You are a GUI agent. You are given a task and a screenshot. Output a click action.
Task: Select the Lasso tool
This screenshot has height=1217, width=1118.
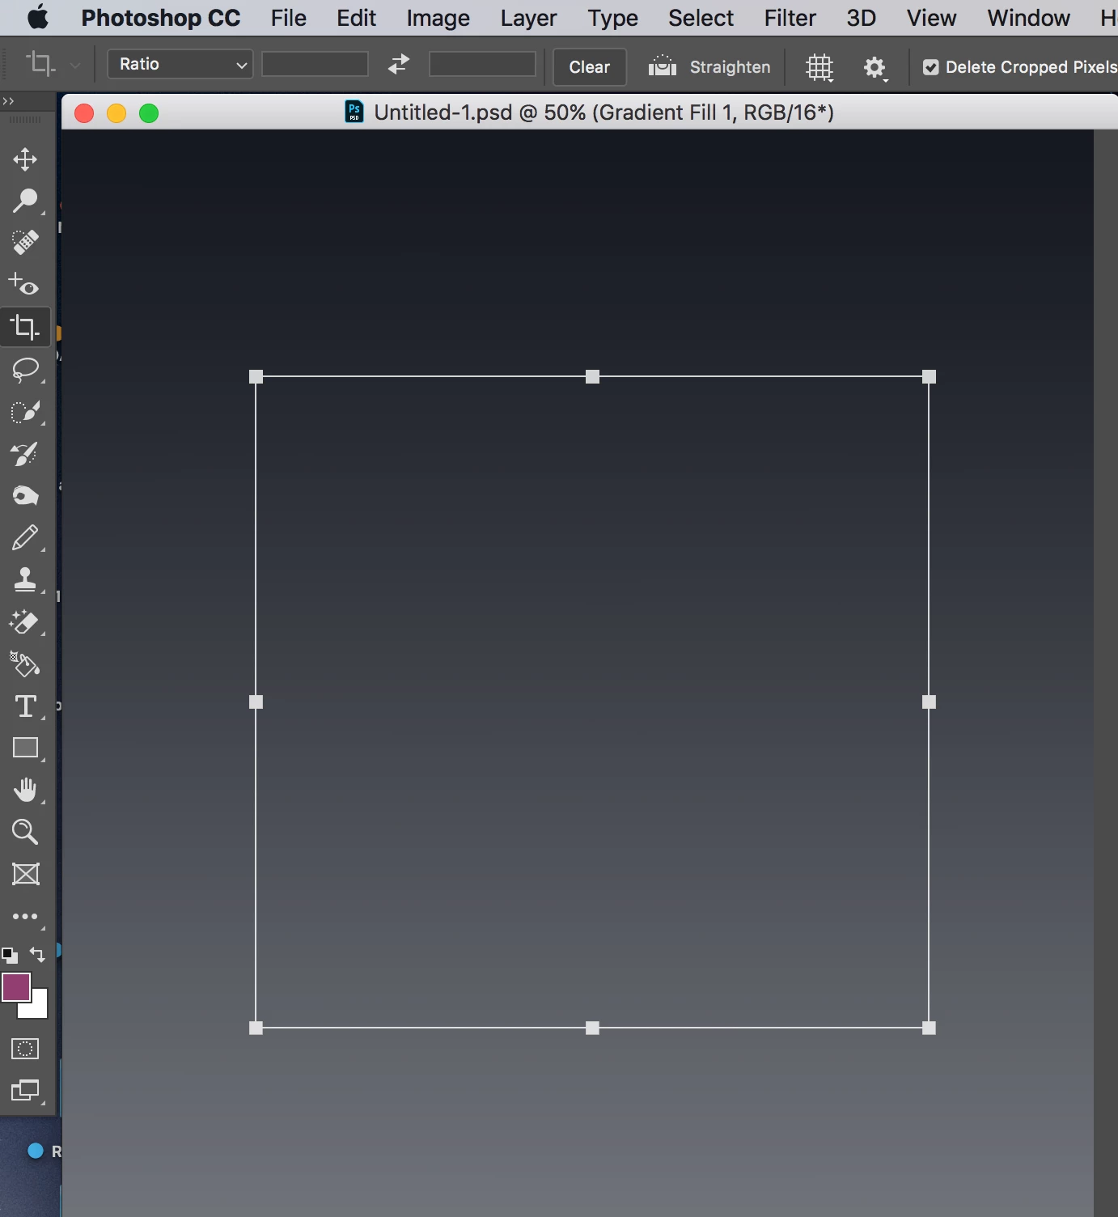[x=25, y=370]
